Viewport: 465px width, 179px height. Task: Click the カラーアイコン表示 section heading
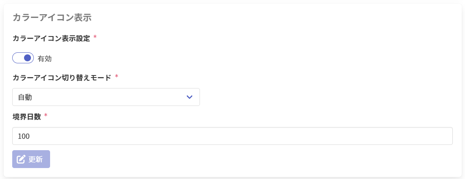tap(52, 17)
